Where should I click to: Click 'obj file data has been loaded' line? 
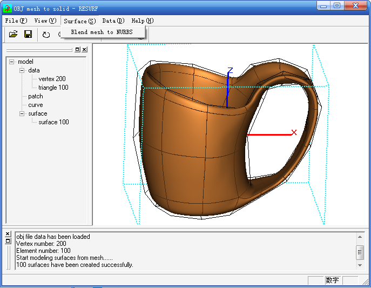tap(53, 237)
